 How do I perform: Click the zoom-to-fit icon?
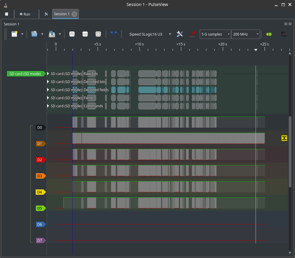tap(98, 34)
